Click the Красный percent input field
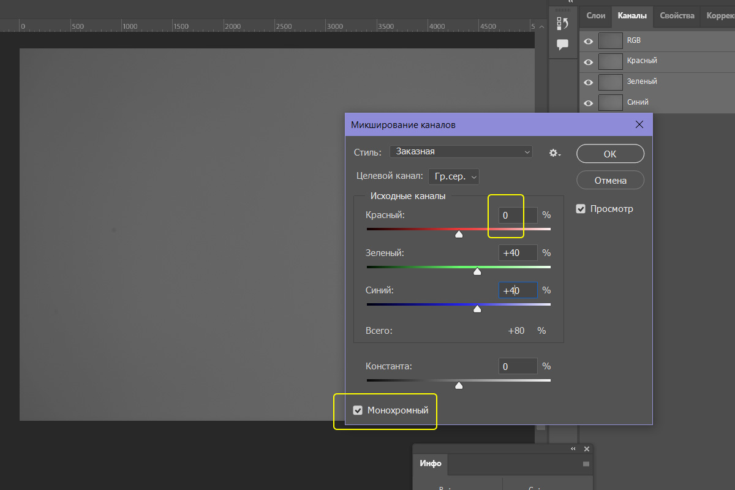 pyautogui.click(x=518, y=215)
